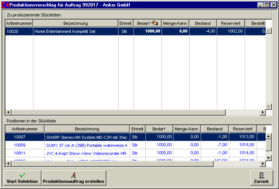Click the red arrow icon in title bar
Image resolution: width=279 pixels, height=189 pixels.
[x=5, y=5]
